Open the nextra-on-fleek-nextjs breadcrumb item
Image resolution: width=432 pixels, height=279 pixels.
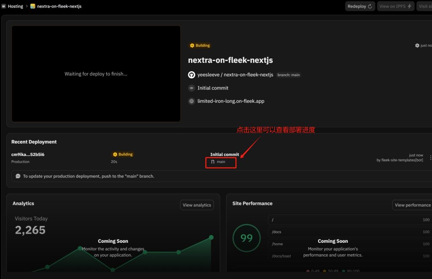pyautogui.click(x=59, y=6)
